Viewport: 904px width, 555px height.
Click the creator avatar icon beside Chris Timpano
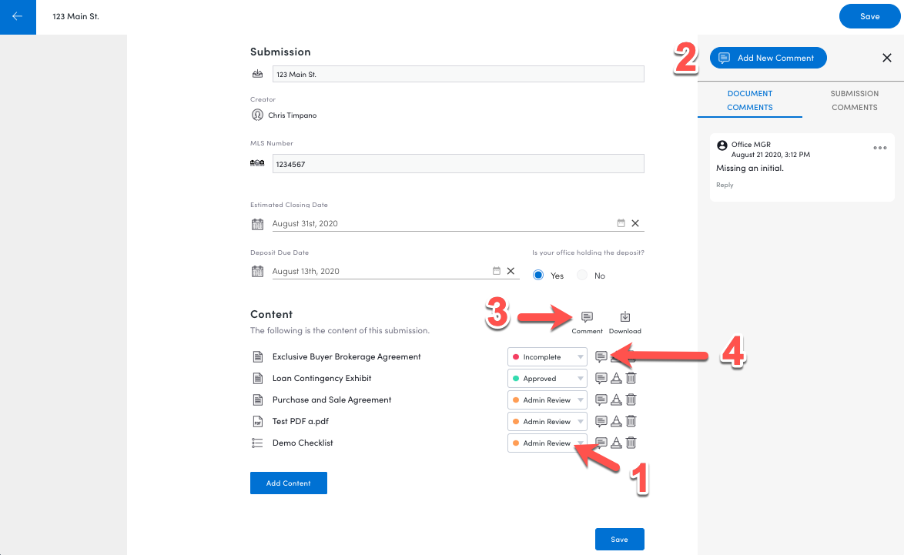258,115
